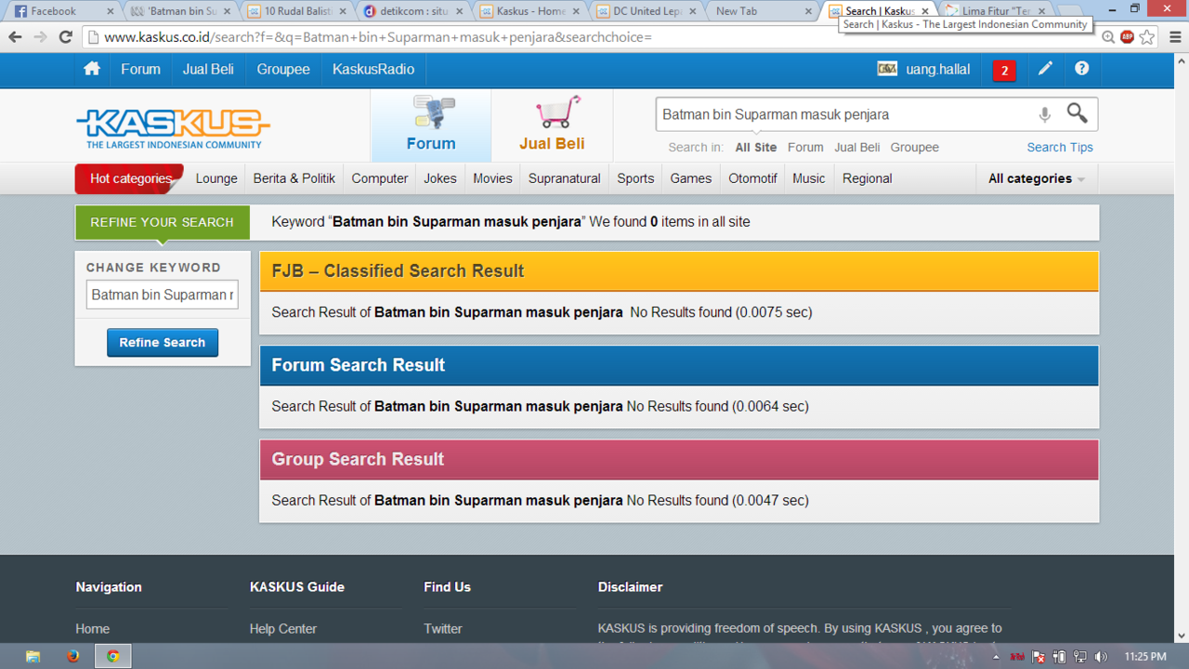1189x669 pixels.
Task: Expand the All categories dropdown
Action: coord(1037,178)
